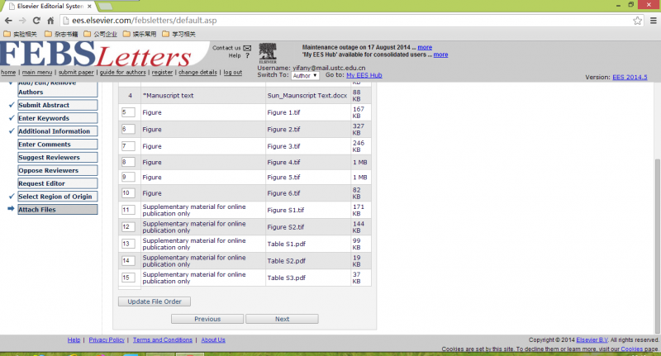Screen dimensions: 661x356
Task: Close the Elsevier Editorial System tab
Action: [x=89, y=7]
